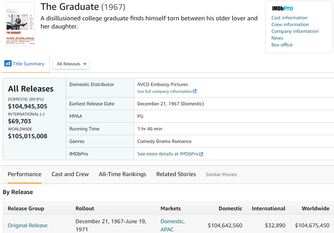Click See more details at IMDbPro

pos(168,154)
